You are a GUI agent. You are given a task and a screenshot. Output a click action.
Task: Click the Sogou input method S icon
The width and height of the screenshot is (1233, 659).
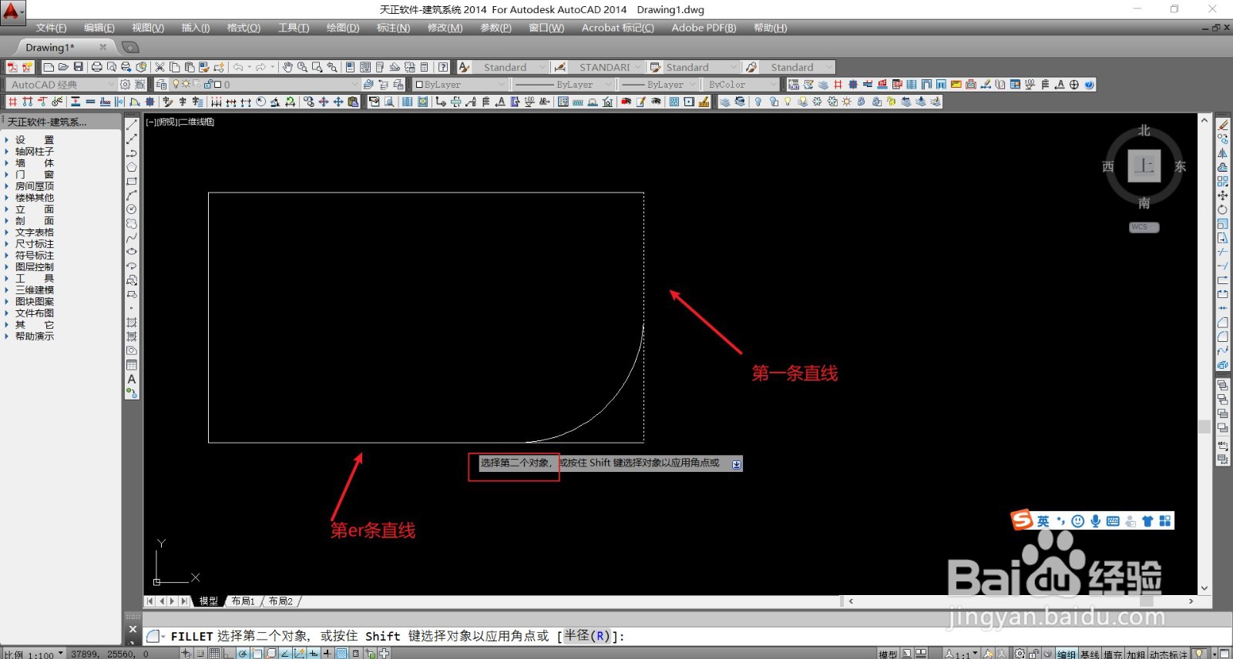point(1022,520)
